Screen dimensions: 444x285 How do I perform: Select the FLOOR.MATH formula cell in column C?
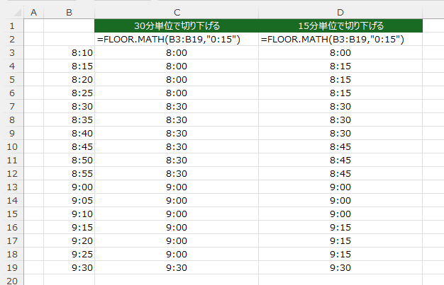tap(177, 40)
